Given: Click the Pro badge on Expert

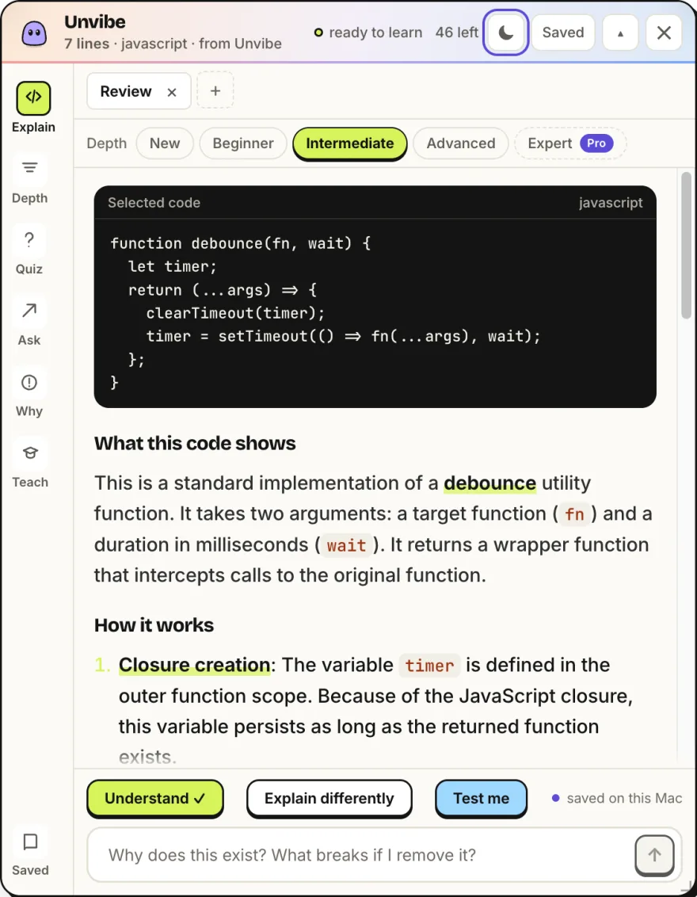Looking at the screenshot, I should [596, 143].
